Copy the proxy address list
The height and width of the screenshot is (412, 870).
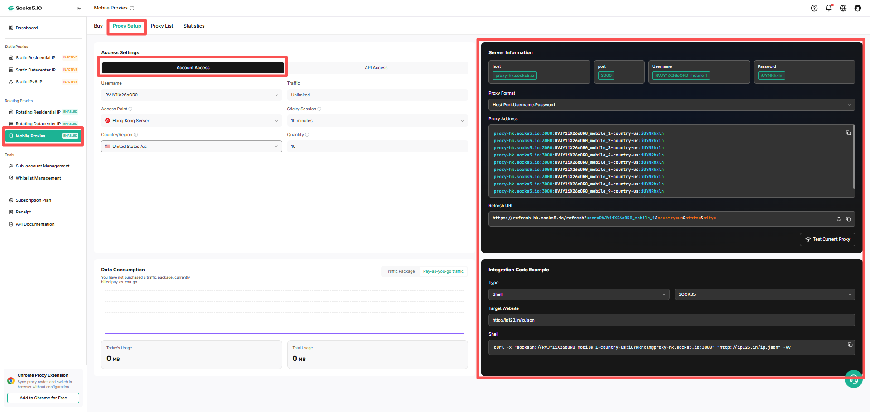point(848,133)
